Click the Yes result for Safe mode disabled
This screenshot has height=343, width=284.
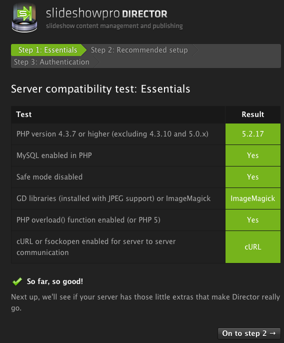(x=253, y=177)
